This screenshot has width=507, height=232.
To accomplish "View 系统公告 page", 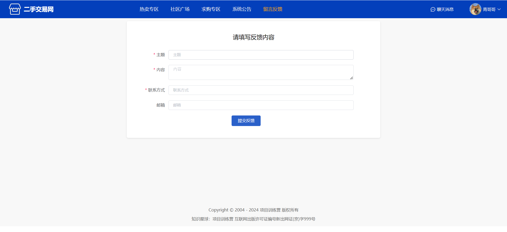I will [242, 9].
